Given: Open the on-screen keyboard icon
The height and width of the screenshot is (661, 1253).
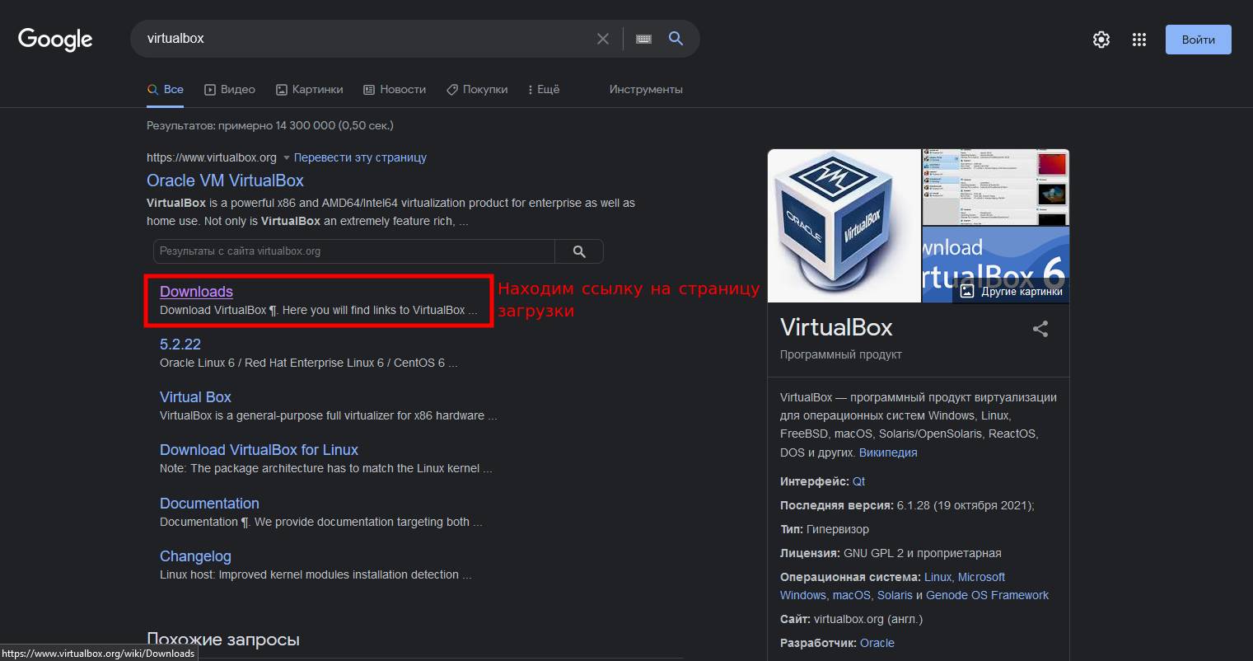Looking at the screenshot, I should click(644, 39).
